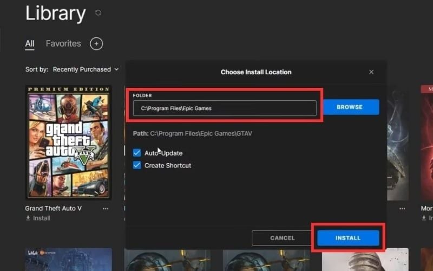
Task: Cancel the install location dialog
Action: (x=282, y=238)
